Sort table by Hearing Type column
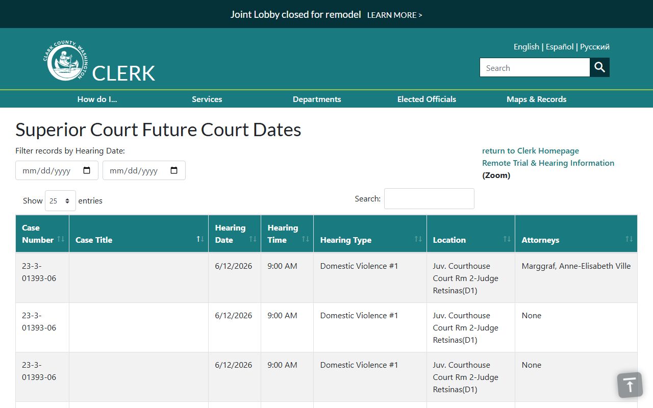 370,234
